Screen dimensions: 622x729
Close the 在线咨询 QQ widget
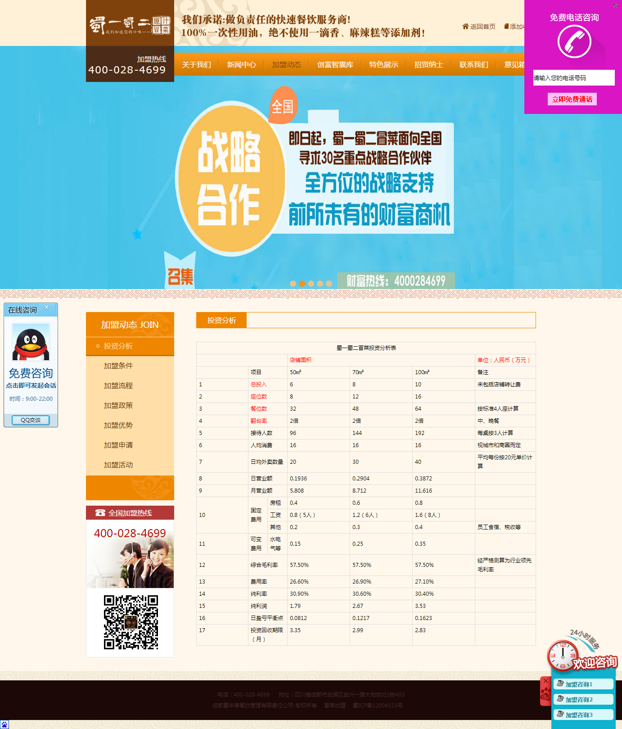(x=46, y=307)
